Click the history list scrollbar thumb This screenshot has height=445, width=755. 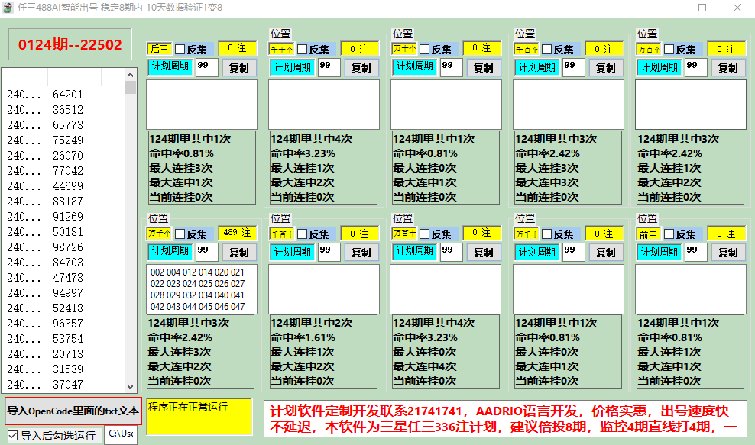pyautogui.click(x=130, y=88)
